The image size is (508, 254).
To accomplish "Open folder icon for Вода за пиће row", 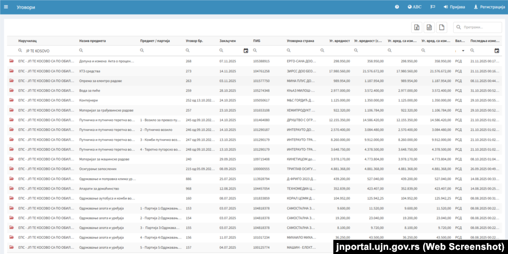I will 11,90.
